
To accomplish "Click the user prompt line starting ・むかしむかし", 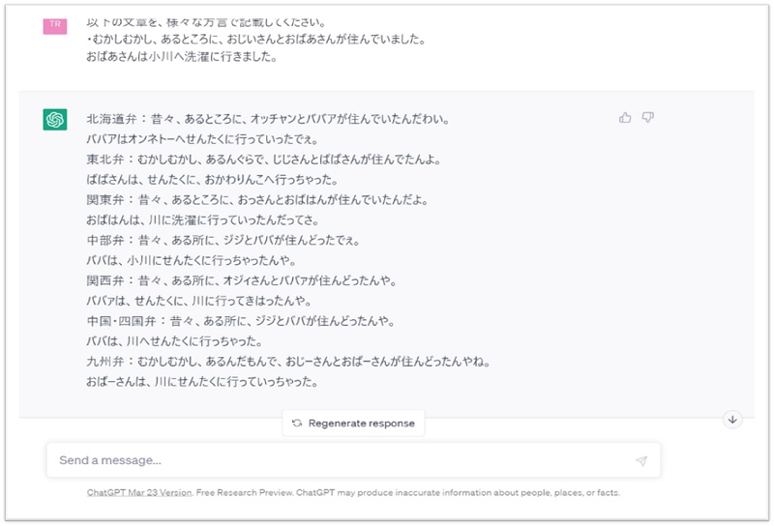I will [255, 41].
